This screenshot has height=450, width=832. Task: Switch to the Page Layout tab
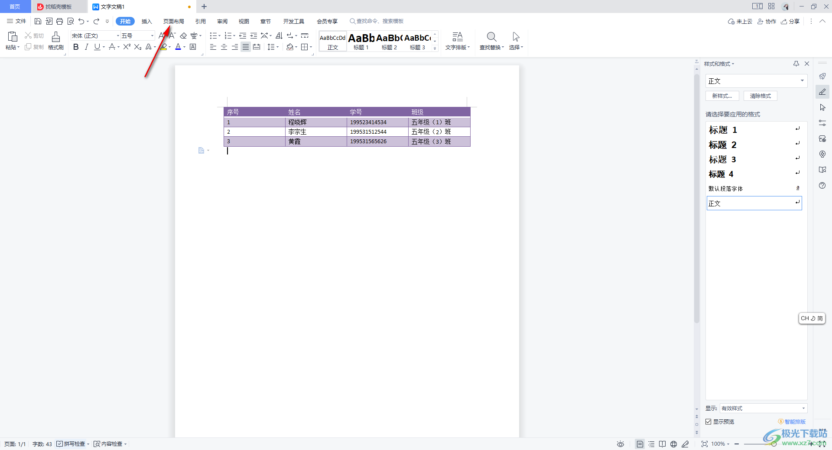point(173,21)
